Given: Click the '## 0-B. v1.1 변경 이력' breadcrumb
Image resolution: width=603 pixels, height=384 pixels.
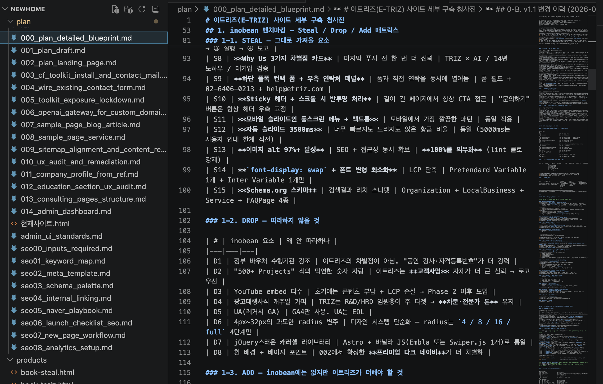Looking at the screenshot, I should click(546, 9).
